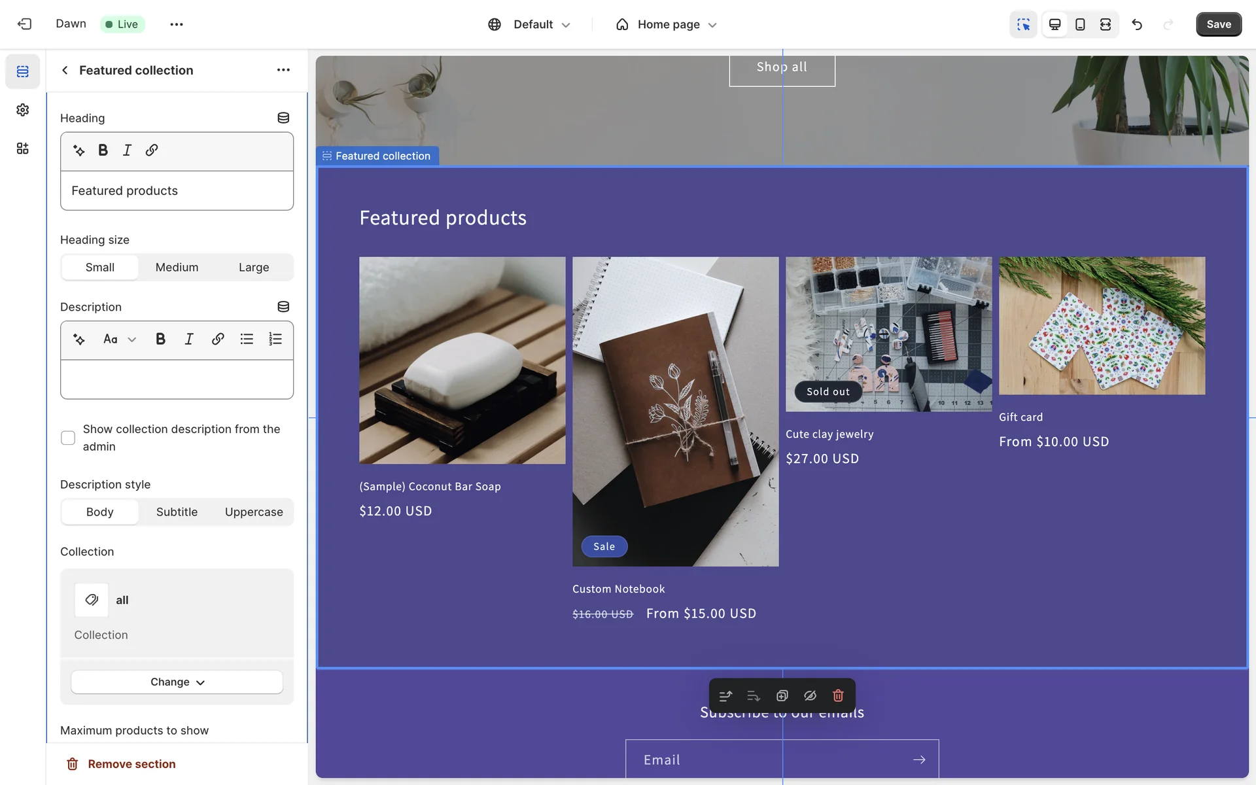The height and width of the screenshot is (785, 1256).
Task: Click delete trash icon in floating toolbar
Action: click(838, 695)
